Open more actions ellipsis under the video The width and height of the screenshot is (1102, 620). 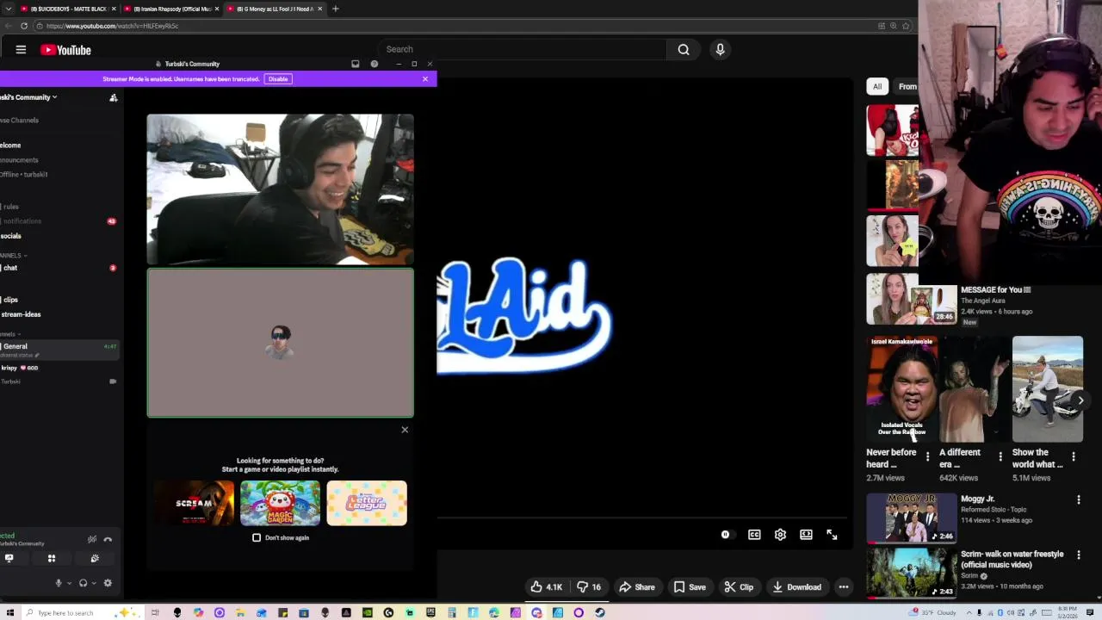tap(844, 587)
